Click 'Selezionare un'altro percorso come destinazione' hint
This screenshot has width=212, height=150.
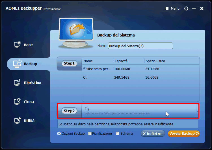coord(118,113)
